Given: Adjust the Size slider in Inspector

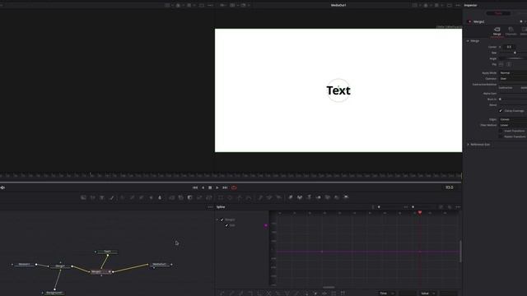Looking at the screenshot, I should coord(515,53).
